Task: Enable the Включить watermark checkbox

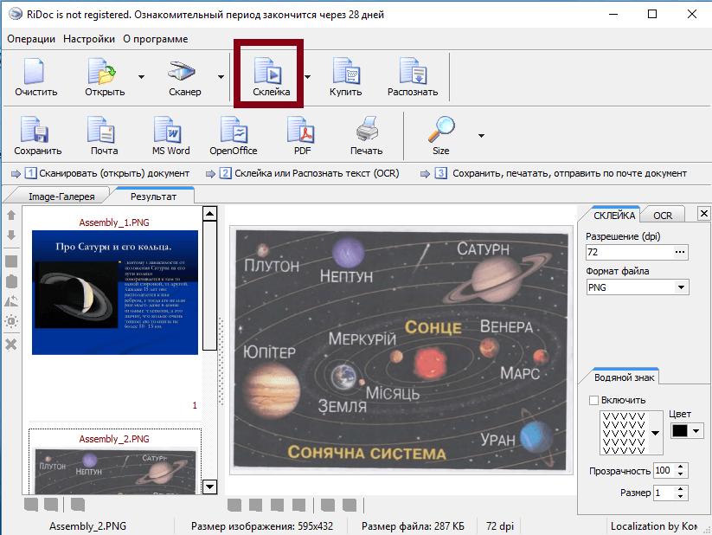Action: 593,400
